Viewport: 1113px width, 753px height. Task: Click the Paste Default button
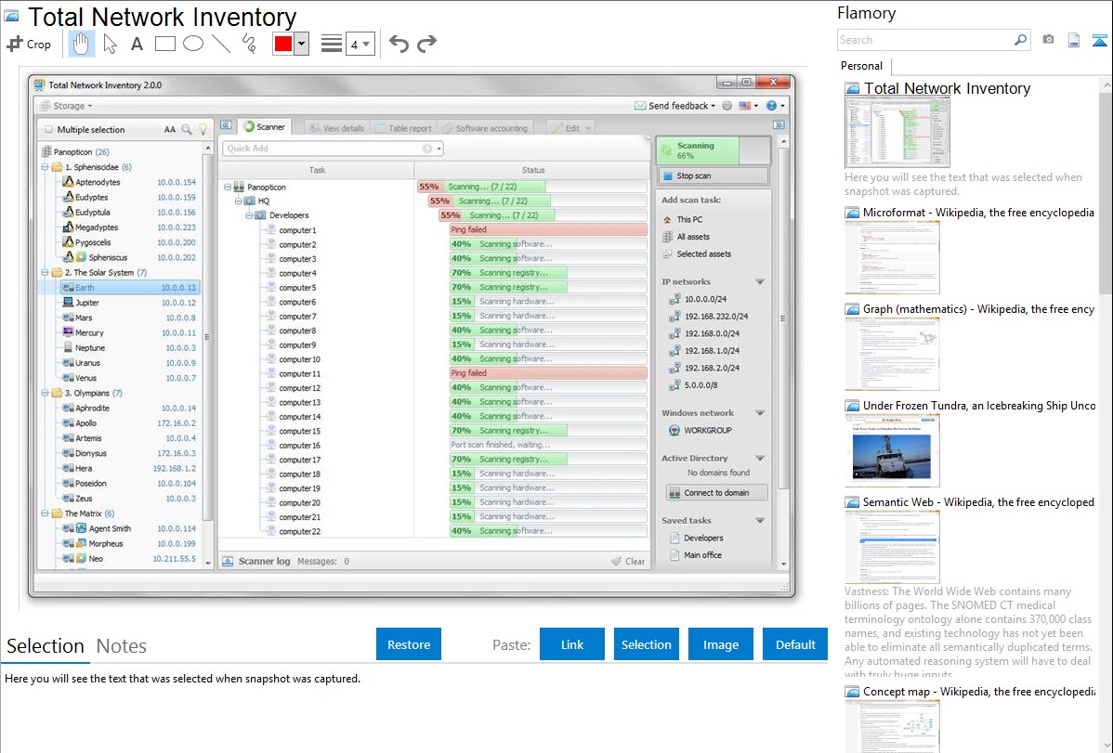(x=795, y=644)
